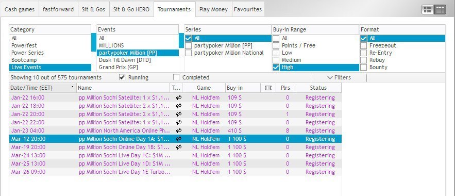The height and width of the screenshot is (196, 455).
Task: Select pp Million Sochi Live Day 1C row
Action: pos(175,155)
